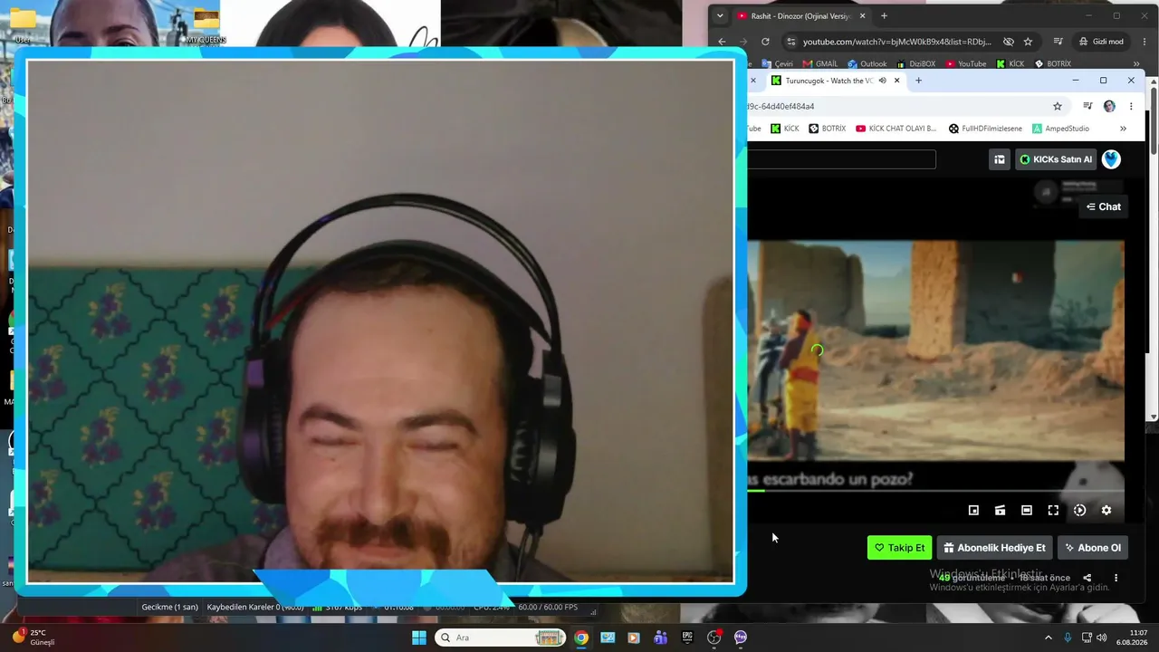
Task: Bookmark the YouTube page with the star icon
Action: (1028, 42)
